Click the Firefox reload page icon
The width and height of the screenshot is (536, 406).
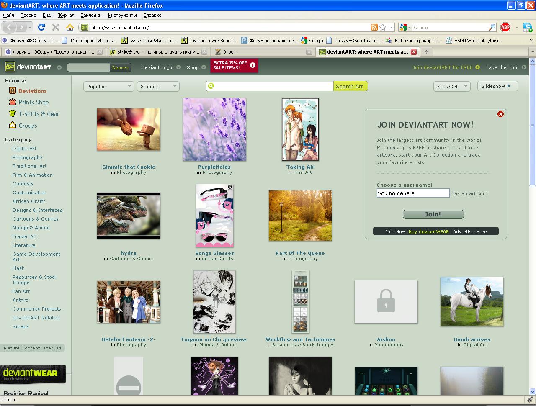point(41,27)
